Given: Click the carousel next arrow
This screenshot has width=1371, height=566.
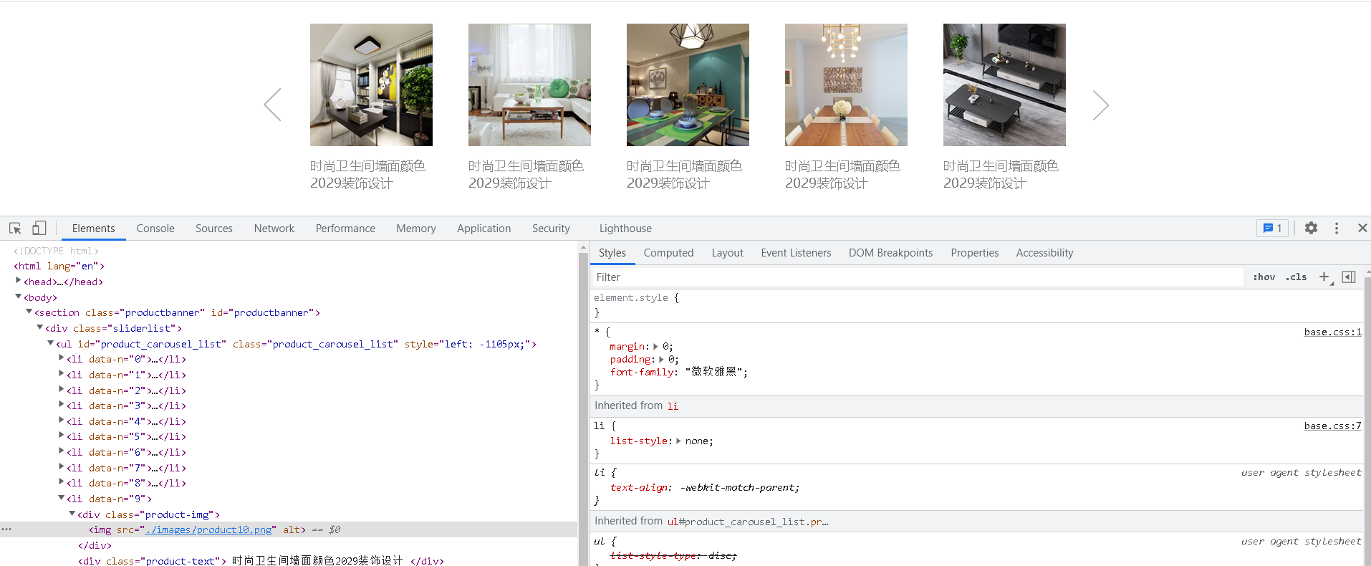Looking at the screenshot, I should point(1101,105).
